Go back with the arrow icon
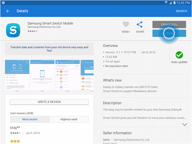 [x=8, y=11]
